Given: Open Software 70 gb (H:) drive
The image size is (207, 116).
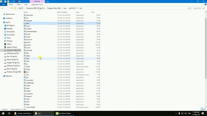Looking at the screenshot, I should click(13, 66).
